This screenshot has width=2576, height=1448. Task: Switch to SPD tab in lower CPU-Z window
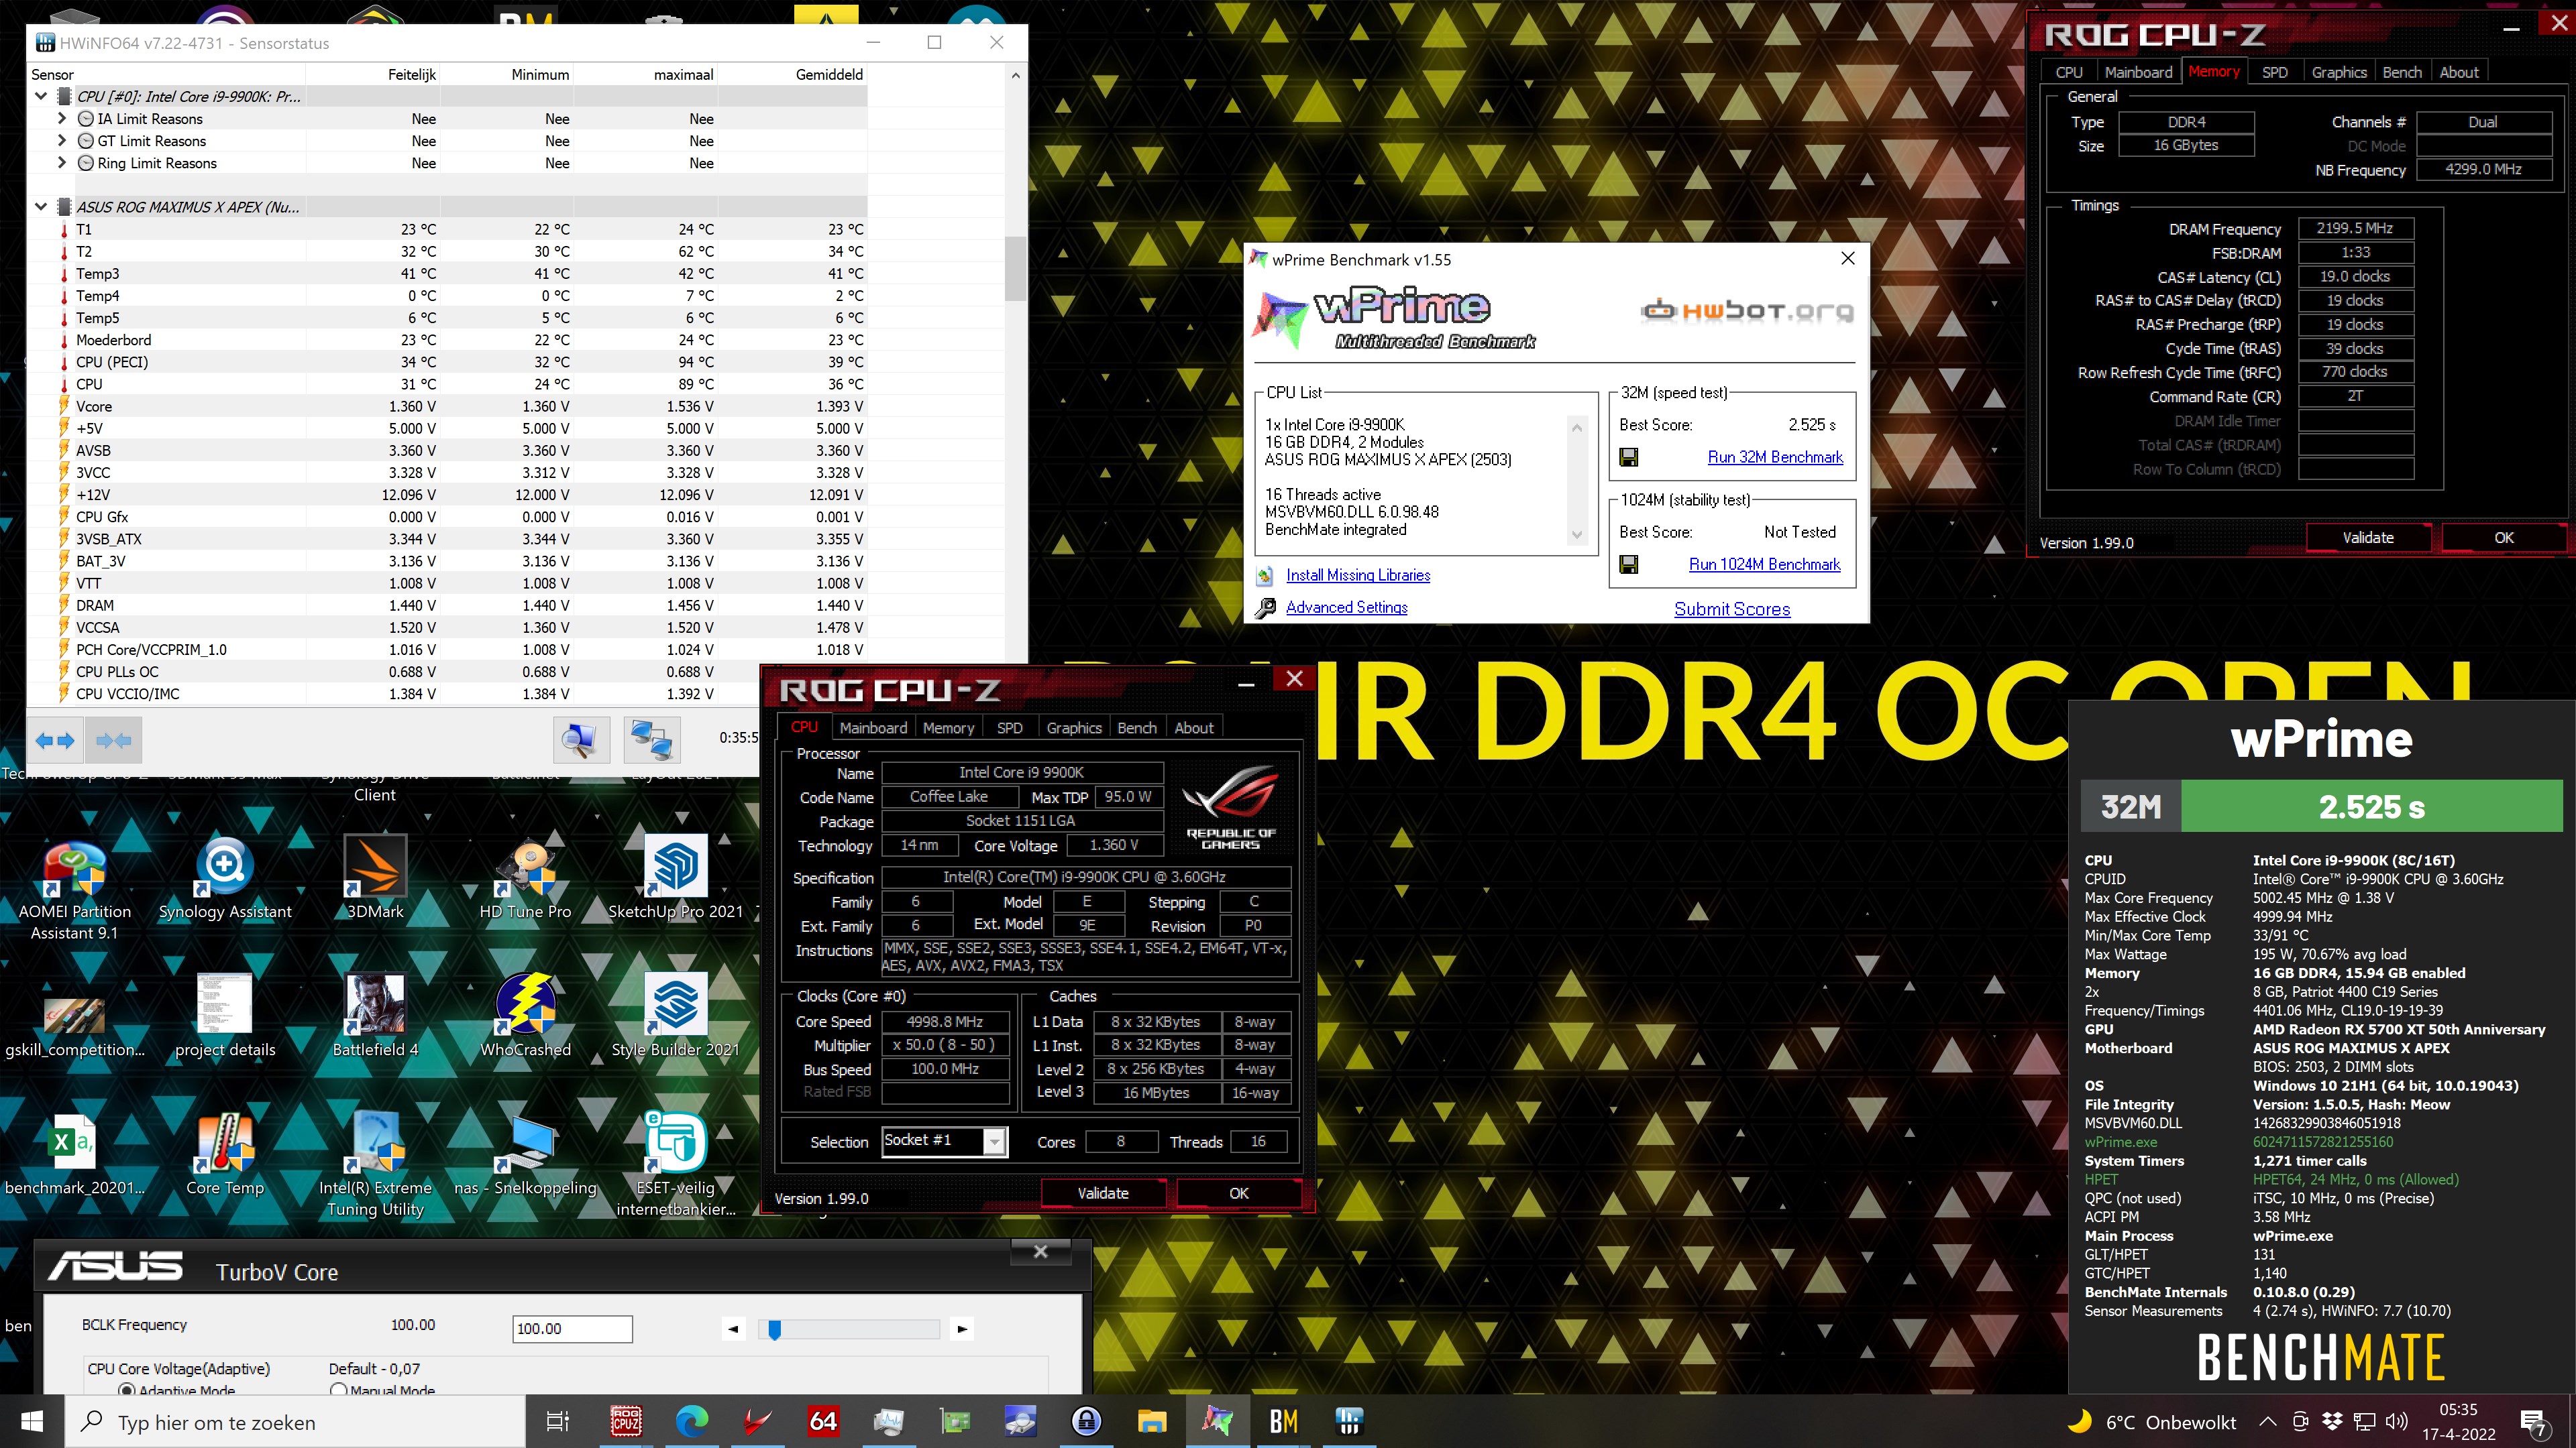coord(1009,727)
